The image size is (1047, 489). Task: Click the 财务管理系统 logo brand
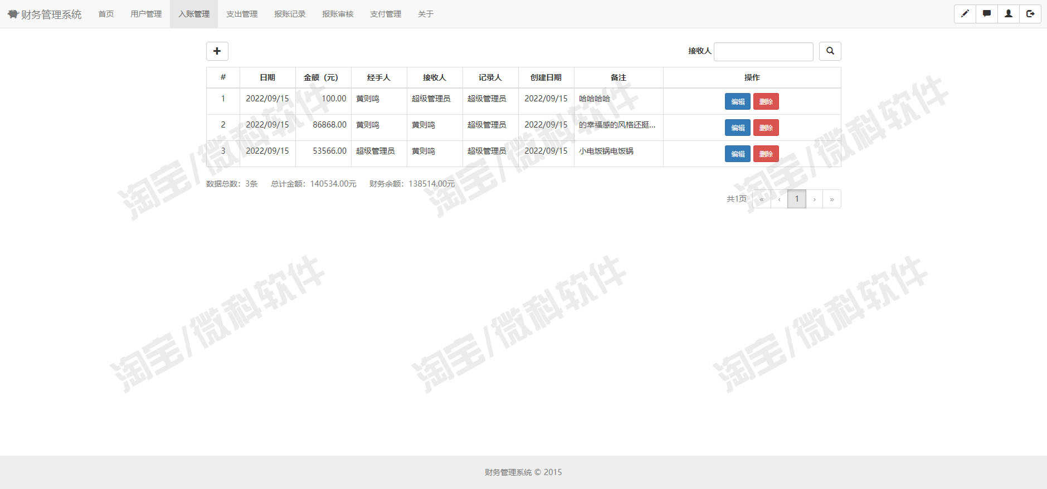(45, 14)
